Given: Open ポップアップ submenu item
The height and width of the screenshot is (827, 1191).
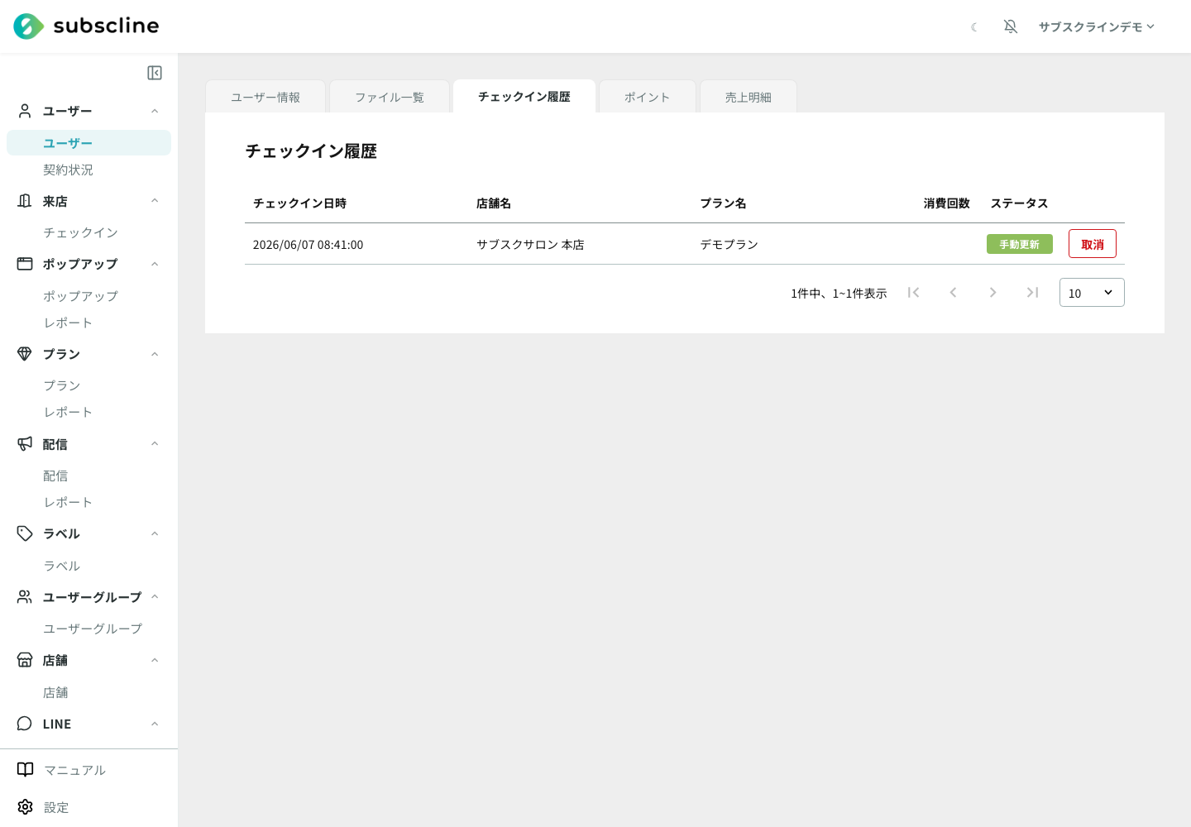Looking at the screenshot, I should click(x=80, y=295).
